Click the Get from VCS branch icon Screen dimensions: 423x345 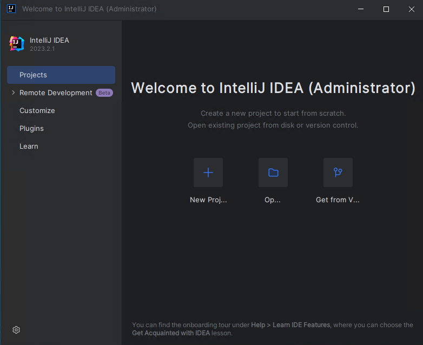click(x=338, y=172)
